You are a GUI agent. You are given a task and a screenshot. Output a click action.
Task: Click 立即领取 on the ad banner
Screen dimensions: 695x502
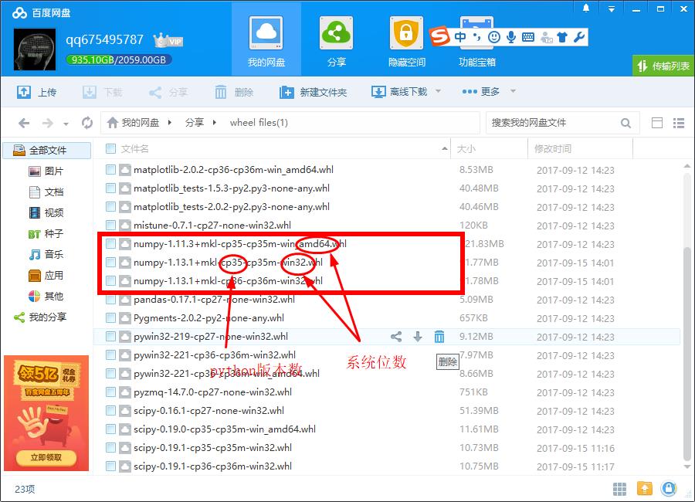click(x=46, y=457)
